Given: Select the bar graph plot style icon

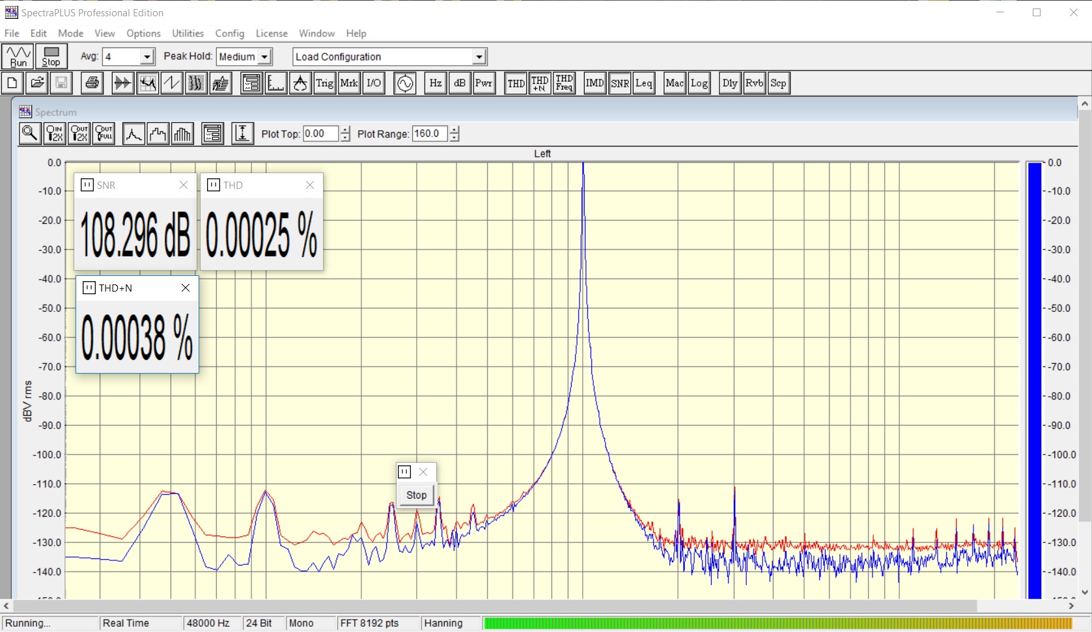Looking at the screenshot, I should pos(182,133).
